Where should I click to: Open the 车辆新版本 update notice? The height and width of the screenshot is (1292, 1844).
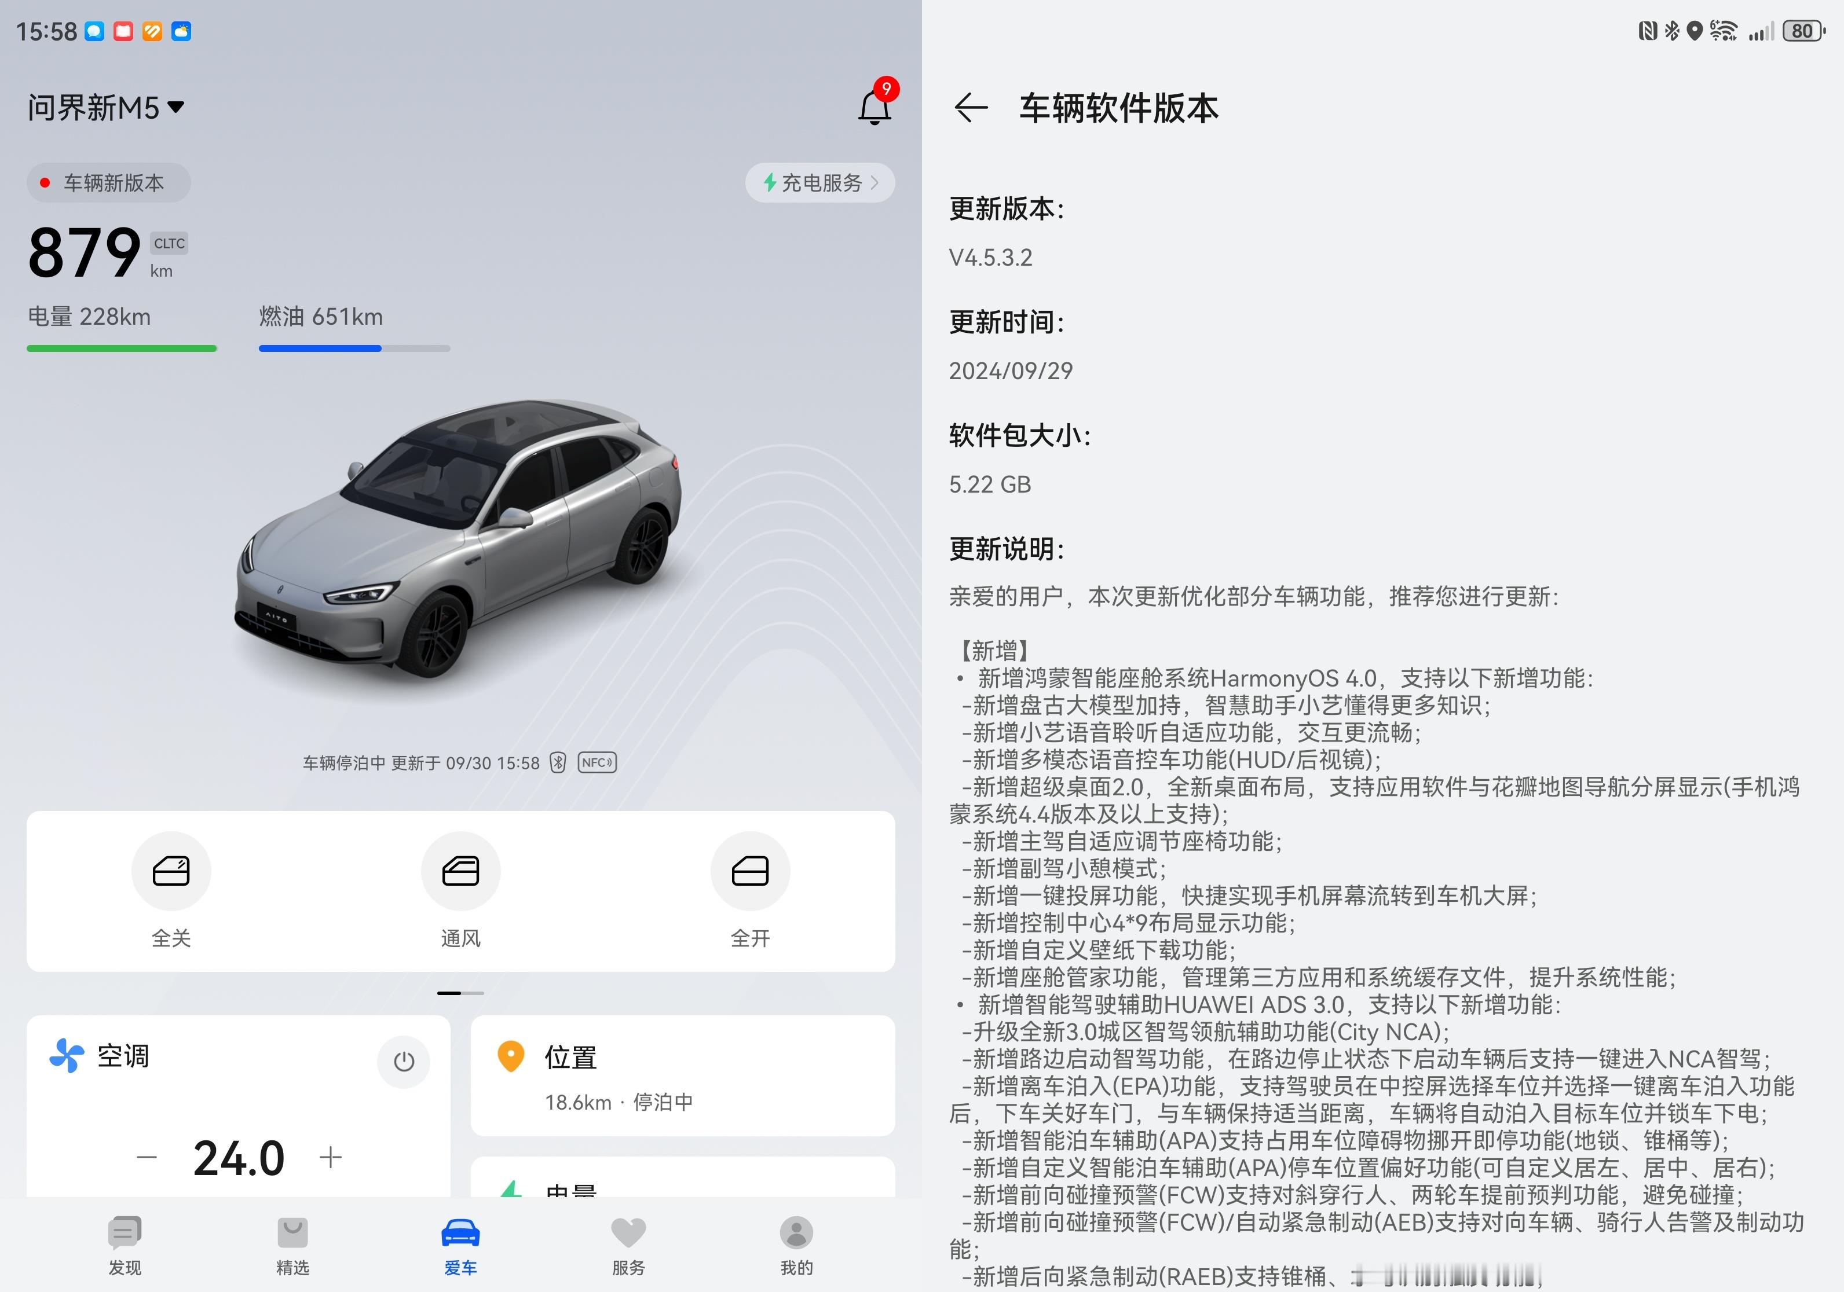(108, 183)
